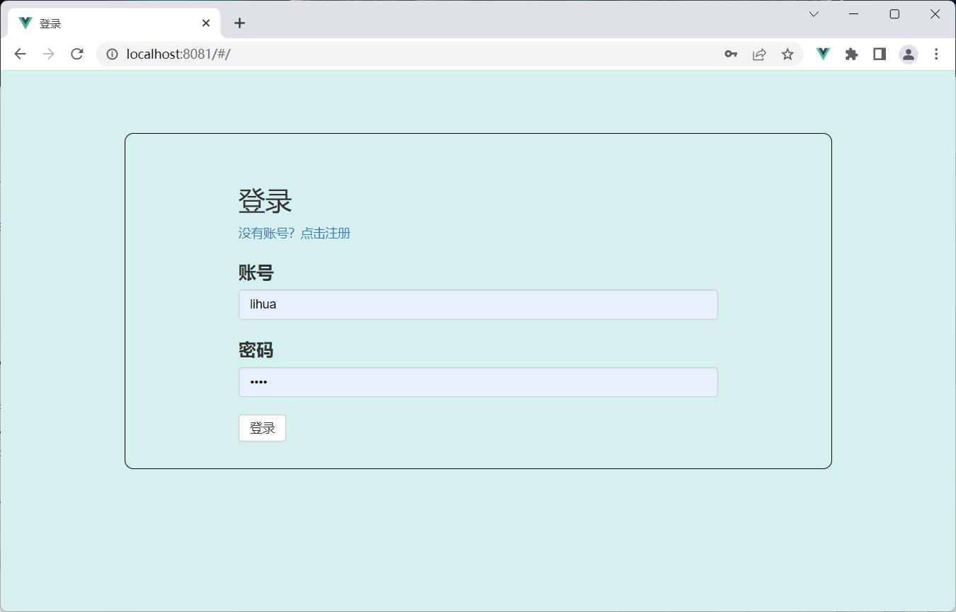Image resolution: width=956 pixels, height=612 pixels.
Task: Reload the page with the refresh icon
Action: [76, 54]
